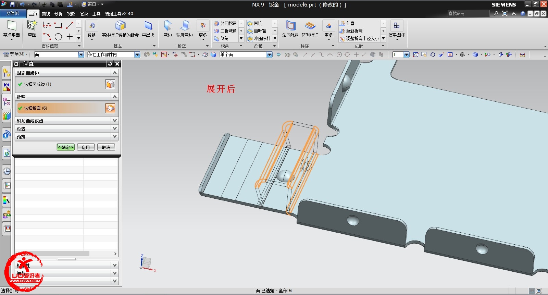Click the 查找命令 search field
Image resolution: width=548 pixels, height=295 pixels.
pyautogui.click(x=468, y=13)
